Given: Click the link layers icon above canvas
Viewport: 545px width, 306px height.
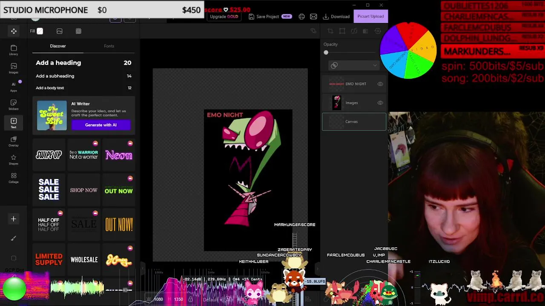Looking at the screenshot, I should pos(313,31).
